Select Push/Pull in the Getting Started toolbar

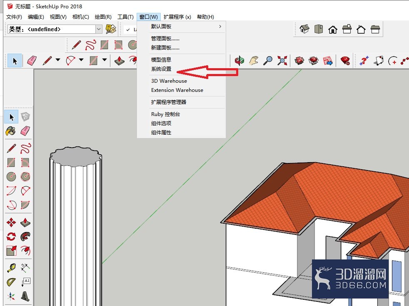120,60
